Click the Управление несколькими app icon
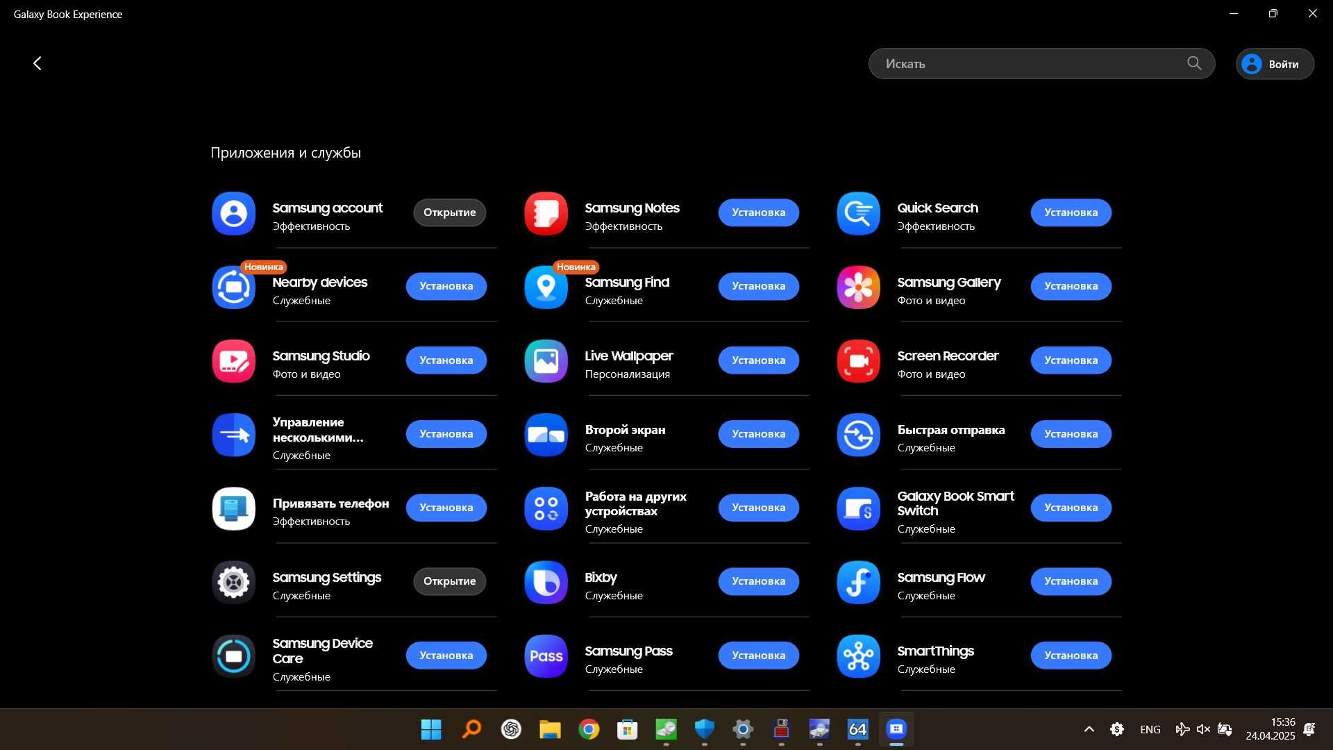Screen dimensions: 1333x750 (233, 435)
